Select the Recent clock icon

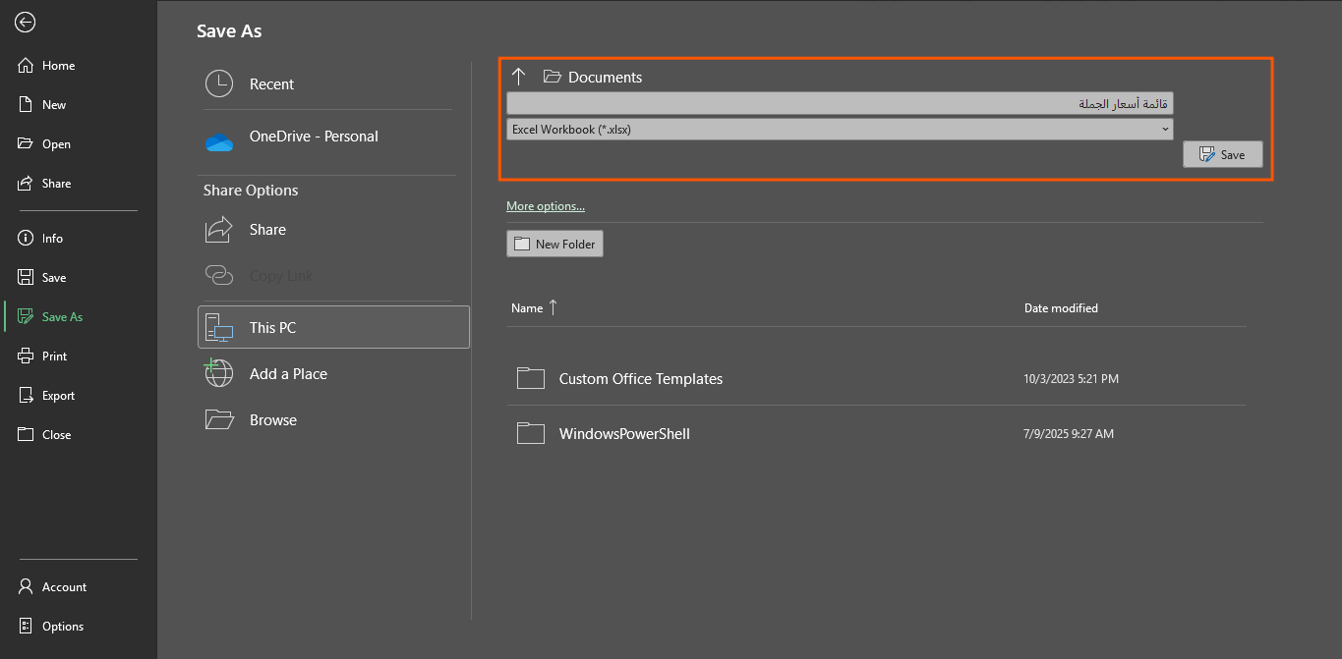[x=218, y=84]
